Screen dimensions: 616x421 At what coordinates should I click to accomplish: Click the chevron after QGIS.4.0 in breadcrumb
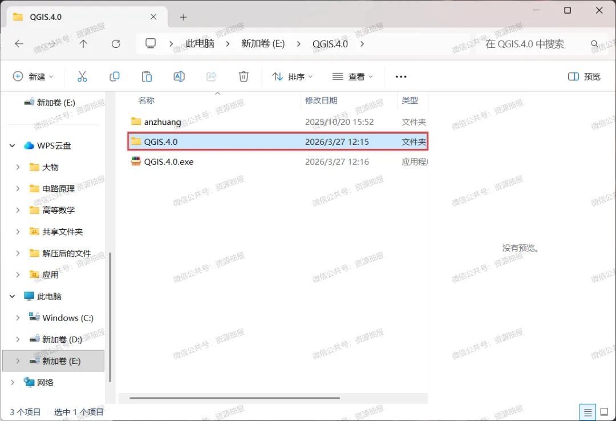(x=362, y=43)
